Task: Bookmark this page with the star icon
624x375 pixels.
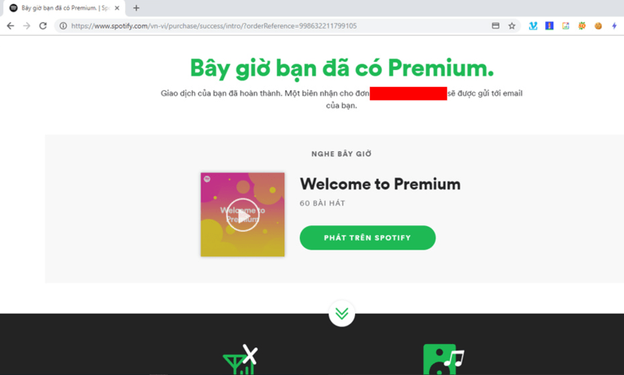Action: tap(512, 26)
